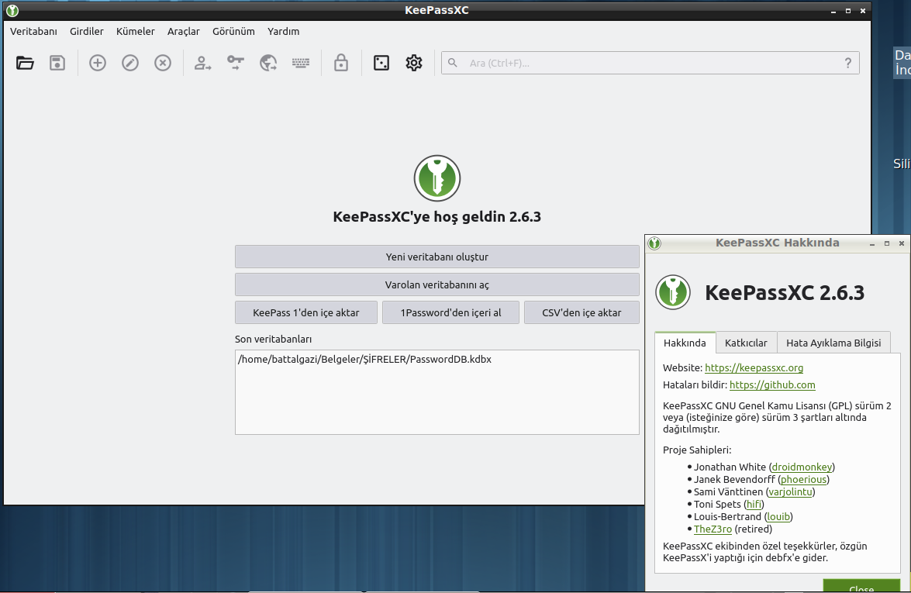Open the https://keepassxc.org link
The width and height of the screenshot is (911, 593).
point(754,367)
